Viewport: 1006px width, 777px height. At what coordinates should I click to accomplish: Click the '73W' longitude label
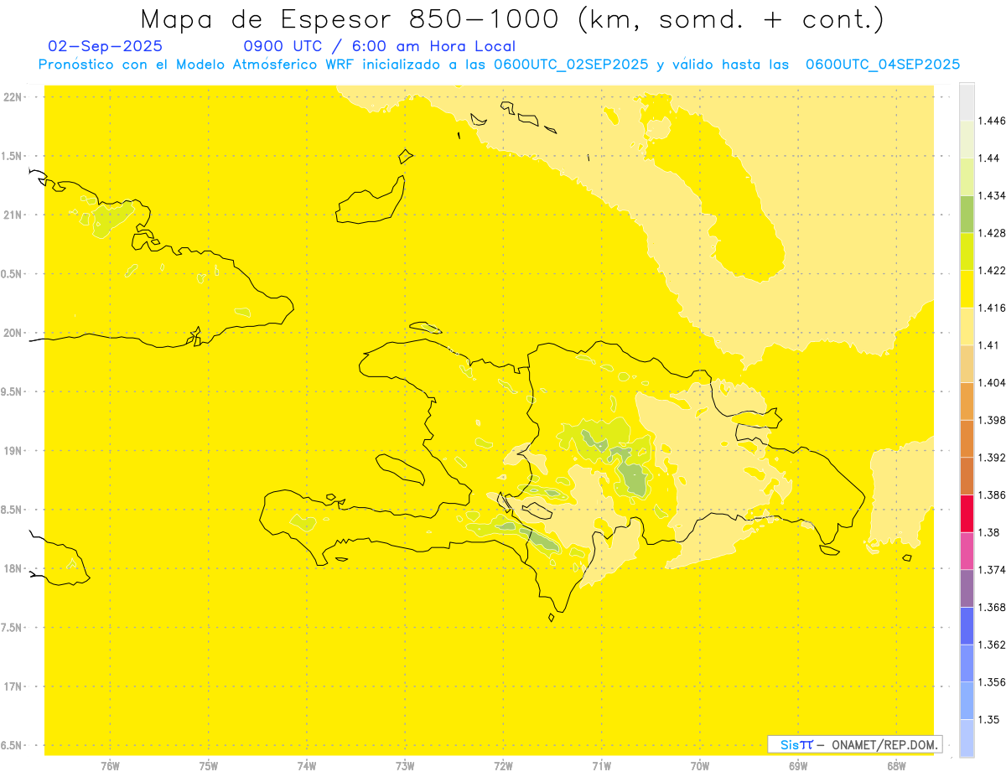click(405, 765)
